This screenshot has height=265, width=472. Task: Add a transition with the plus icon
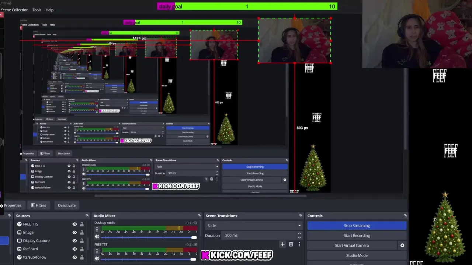[x=282, y=244]
